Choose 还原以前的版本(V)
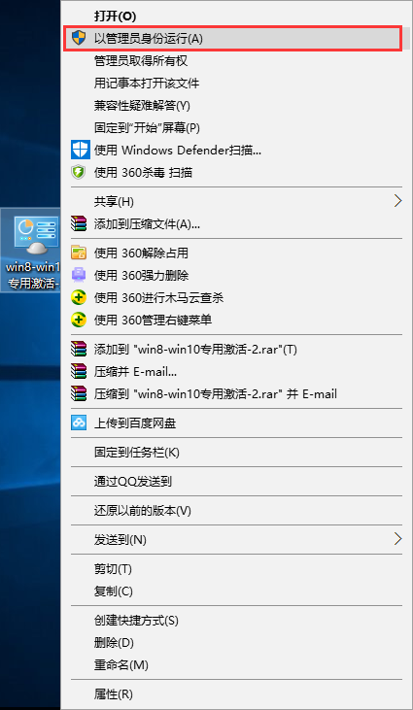The image size is (413, 710). pos(142,511)
